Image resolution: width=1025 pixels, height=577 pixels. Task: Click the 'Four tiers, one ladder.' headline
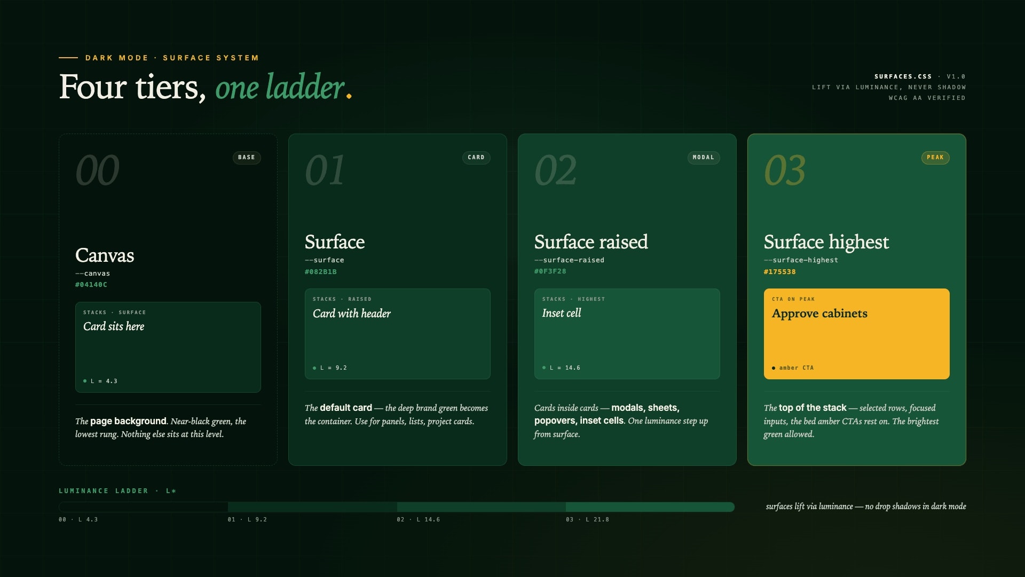point(206,87)
